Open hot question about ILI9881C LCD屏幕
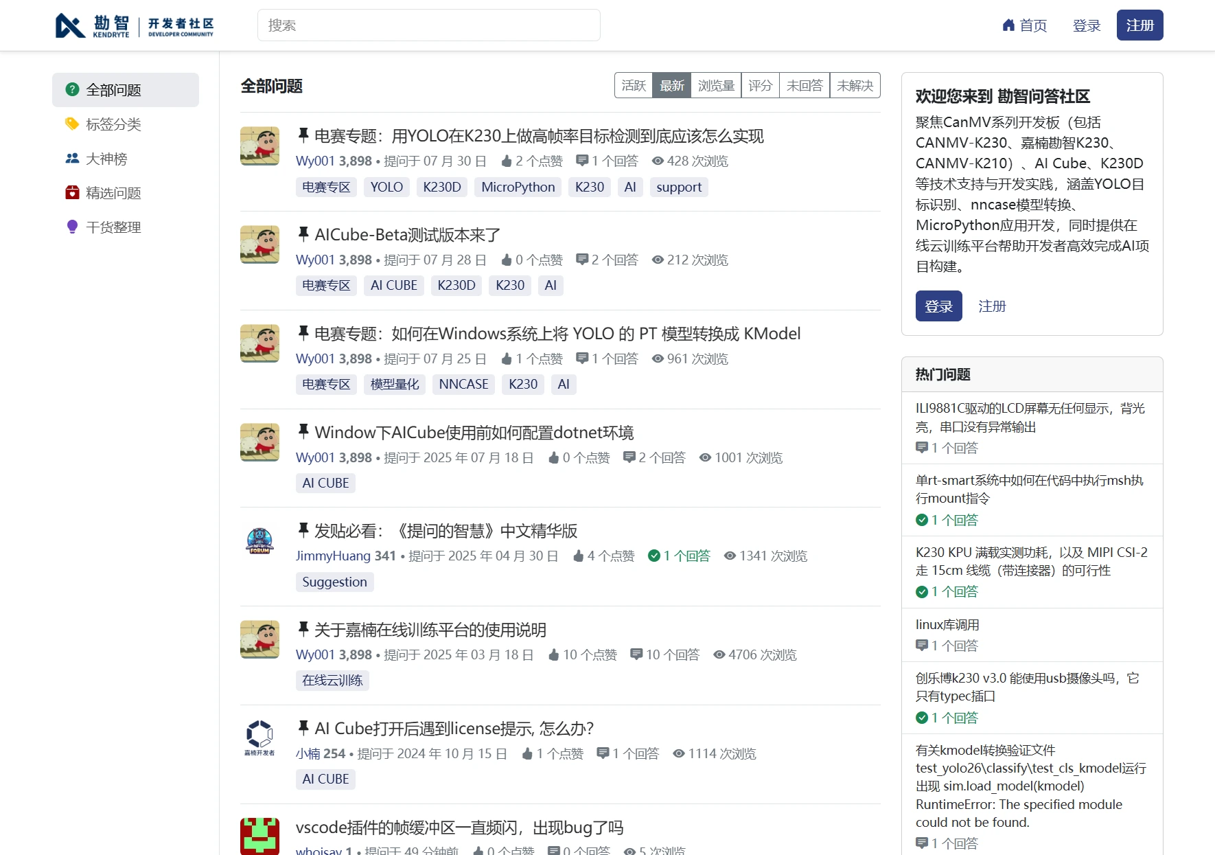 (1030, 418)
